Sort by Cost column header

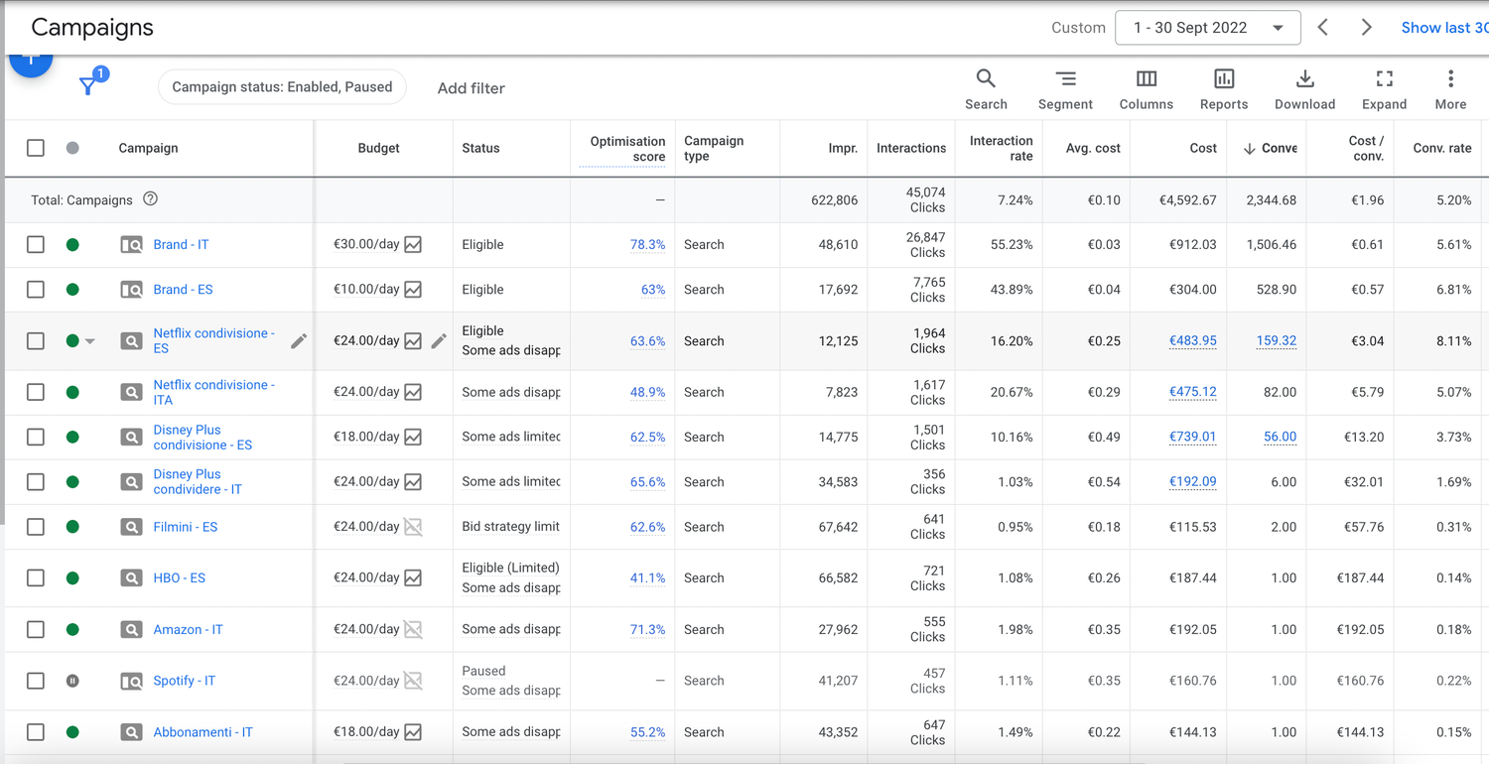click(x=1203, y=148)
